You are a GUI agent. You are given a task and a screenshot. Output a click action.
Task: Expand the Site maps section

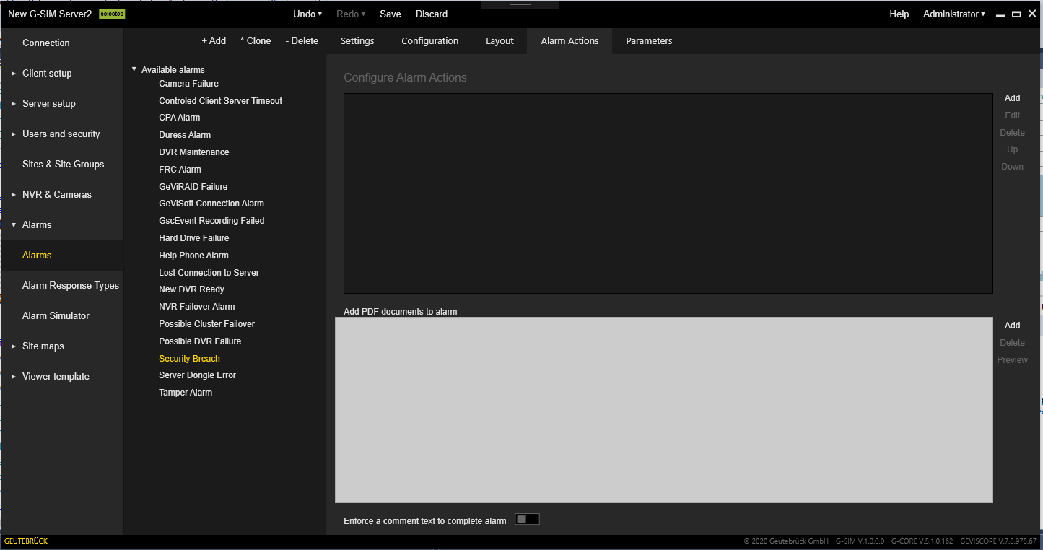(x=14, y=346)
